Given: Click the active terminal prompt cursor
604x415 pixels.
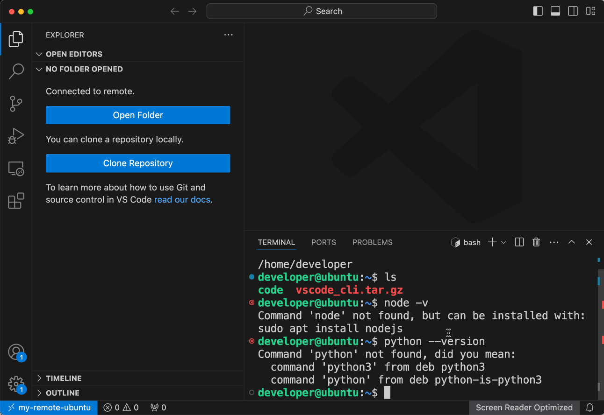Looking at the screenshot, I should 387,393.
